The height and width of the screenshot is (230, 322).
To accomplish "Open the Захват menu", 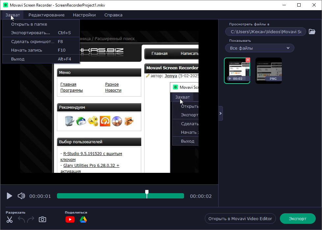I will 13,15.
